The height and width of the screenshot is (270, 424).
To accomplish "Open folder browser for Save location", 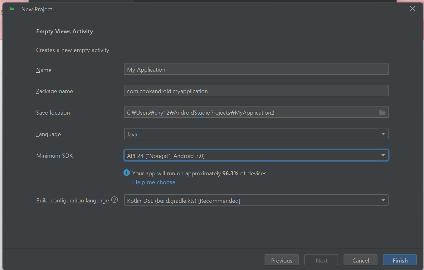I will click(x=382, y=112).
